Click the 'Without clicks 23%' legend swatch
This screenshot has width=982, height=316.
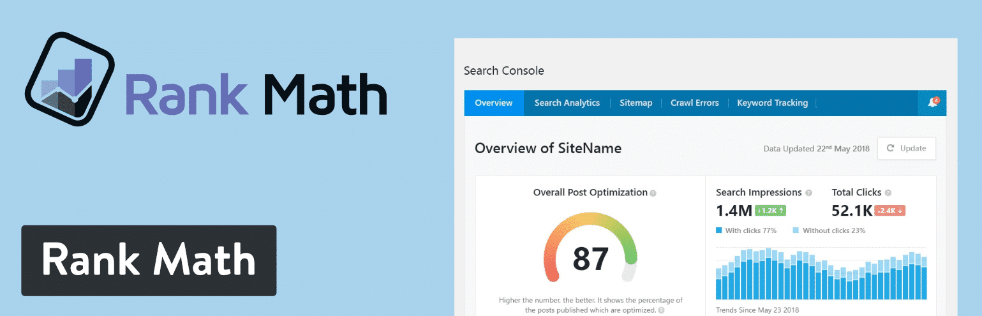coord(796,230)
